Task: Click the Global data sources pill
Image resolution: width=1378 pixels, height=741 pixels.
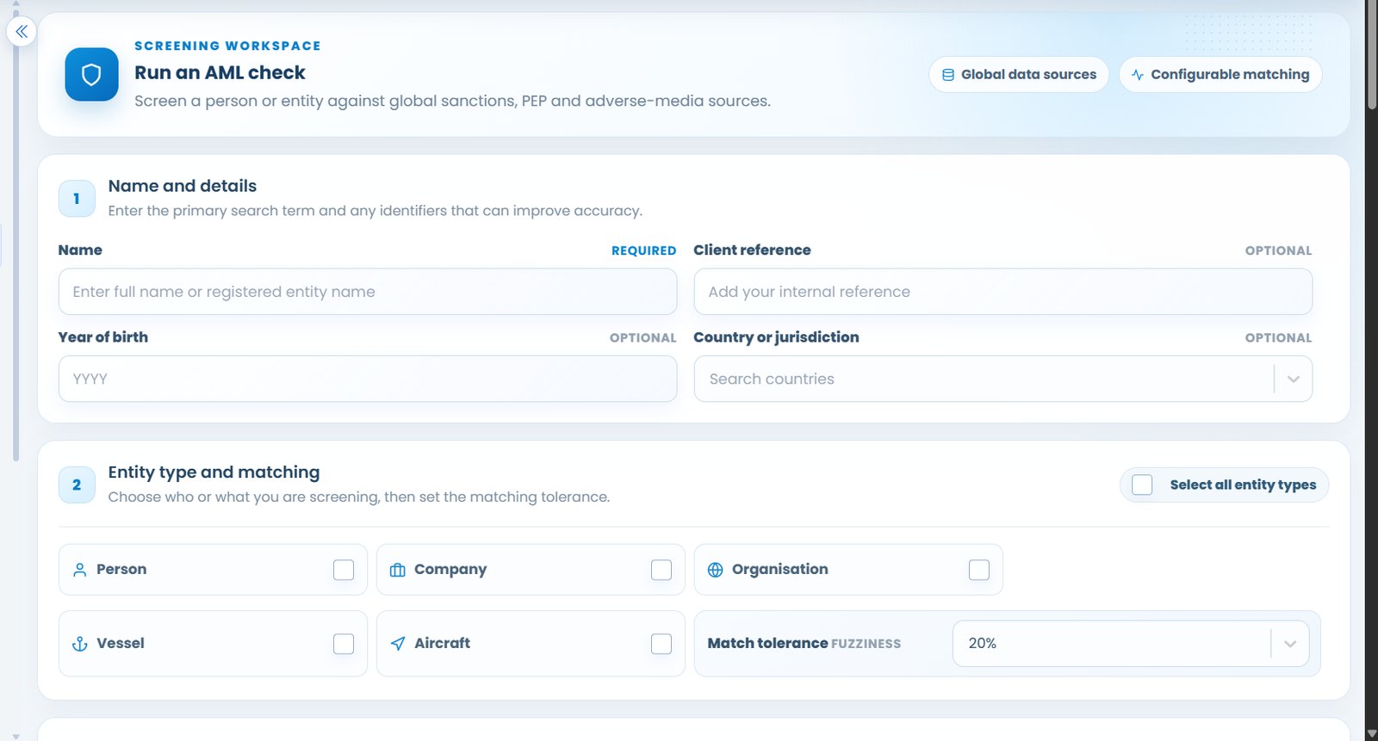Action: coord(1019,75)
